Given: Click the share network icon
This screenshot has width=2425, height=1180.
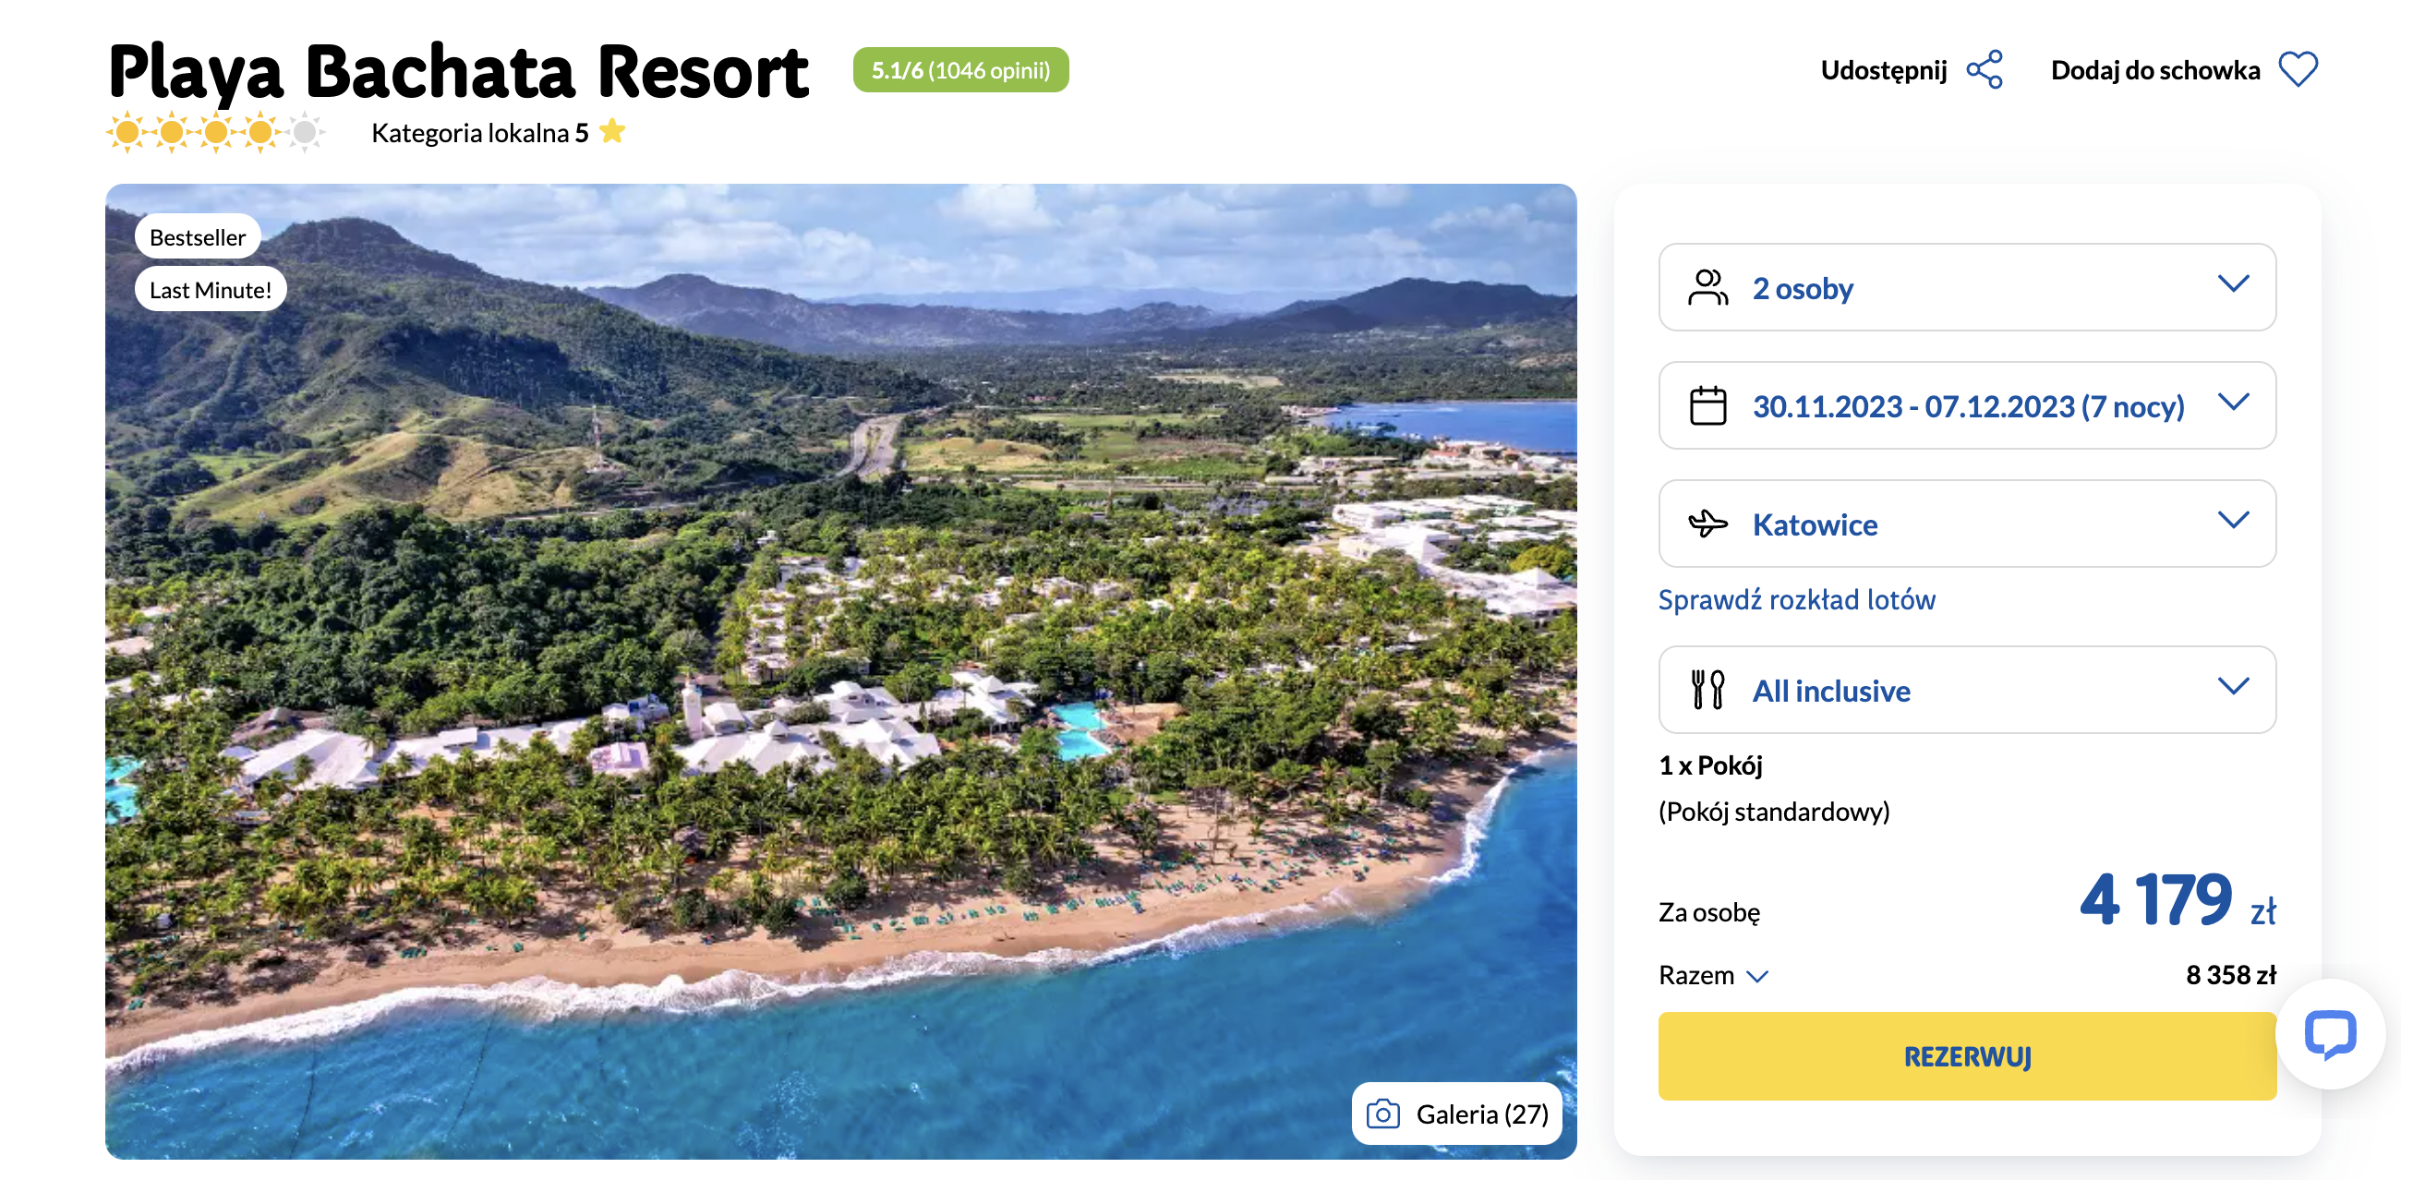Looking at the screenshot, I should click(x=1985, y=69).
